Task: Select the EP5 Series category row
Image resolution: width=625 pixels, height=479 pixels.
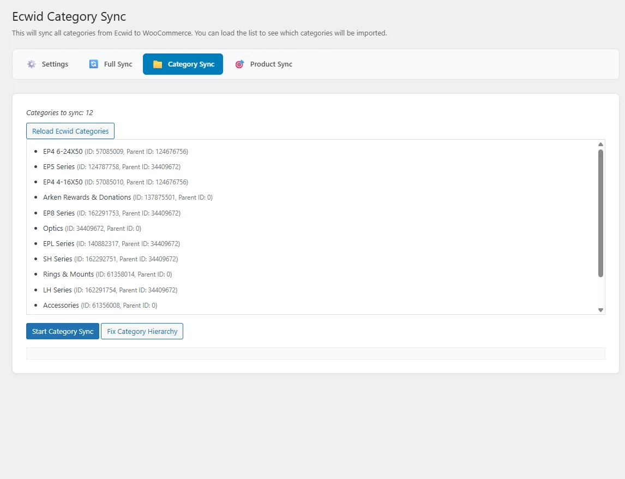Action: (x=112, y=167)
